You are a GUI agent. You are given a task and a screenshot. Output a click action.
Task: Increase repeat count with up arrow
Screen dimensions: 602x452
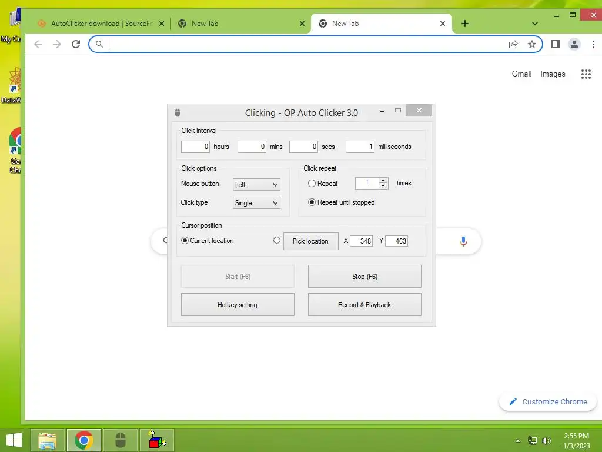coord(383,180)
